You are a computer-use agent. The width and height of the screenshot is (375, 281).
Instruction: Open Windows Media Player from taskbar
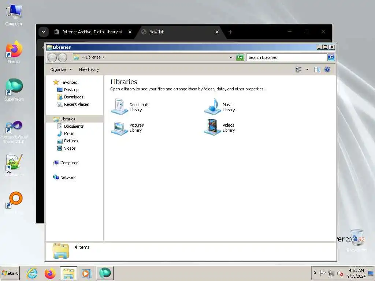[86, 273]
